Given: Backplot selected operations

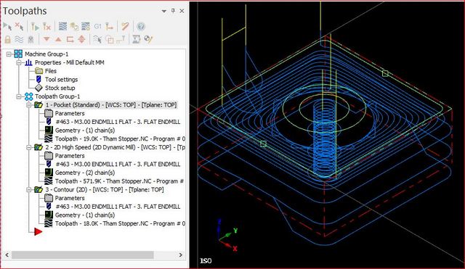Looking at the screenshot, I should point(62,26).
